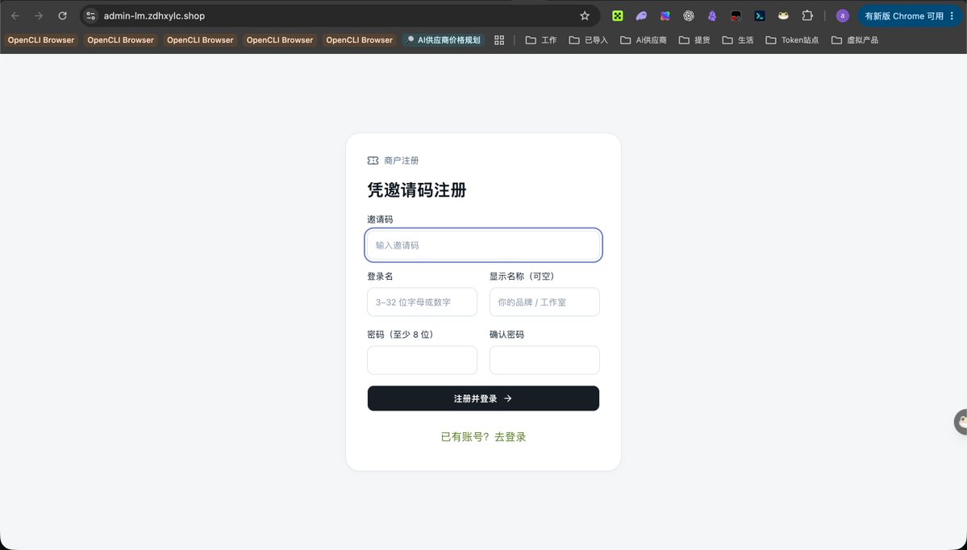This screenshot has width=967, height=550.
Task: Follow the 已有账号？去登录 link
Action: pyautogui.click(x=484, y=436)
